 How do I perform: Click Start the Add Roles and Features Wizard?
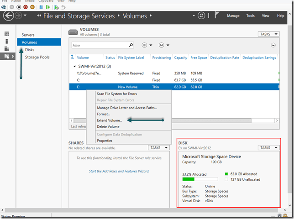click(x=119, y=172)
